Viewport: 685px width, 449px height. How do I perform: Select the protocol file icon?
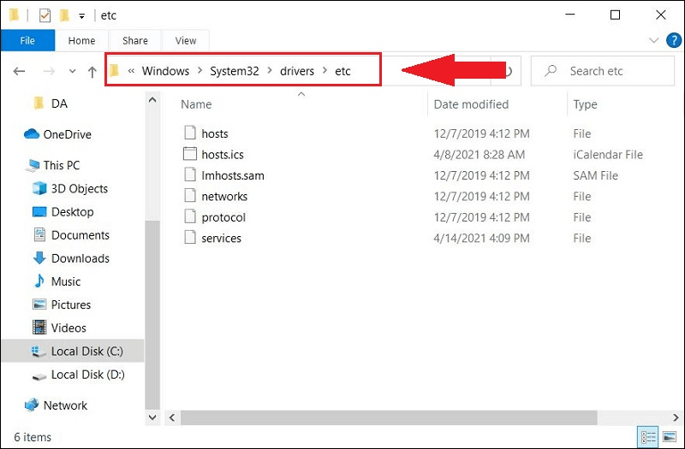[x=190, y=216]
